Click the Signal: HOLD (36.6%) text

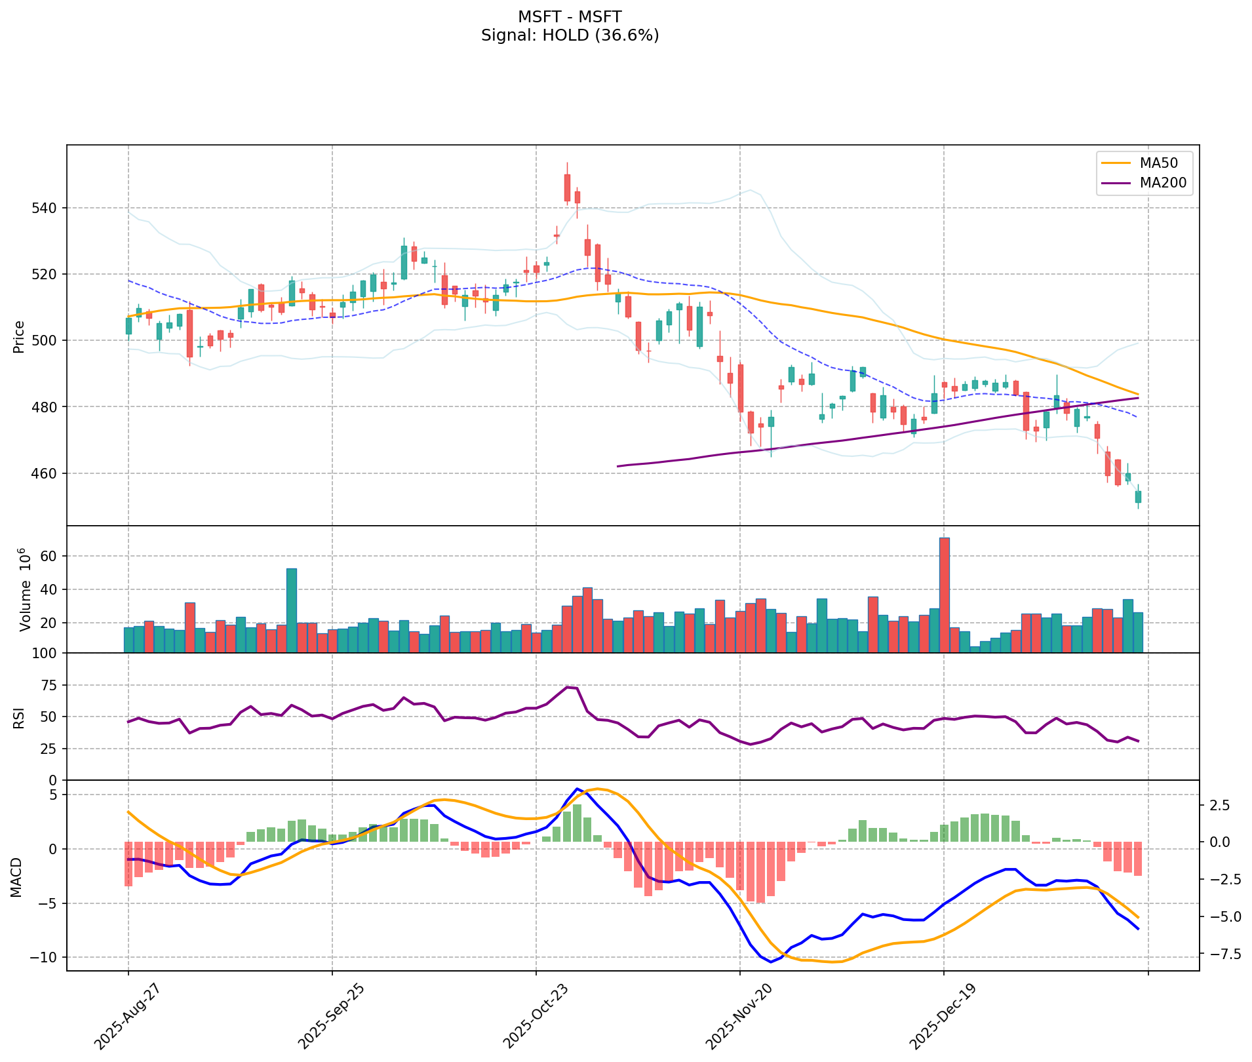pyautogui.click(x=570, y=35)
